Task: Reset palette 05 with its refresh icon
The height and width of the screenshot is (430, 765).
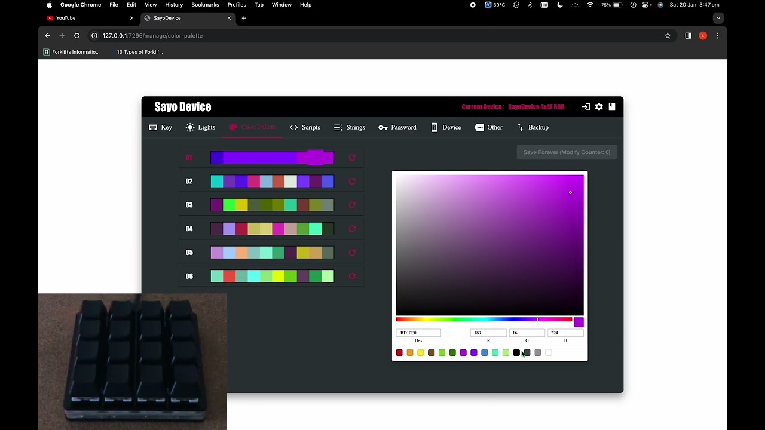Action: coord(352,253)
